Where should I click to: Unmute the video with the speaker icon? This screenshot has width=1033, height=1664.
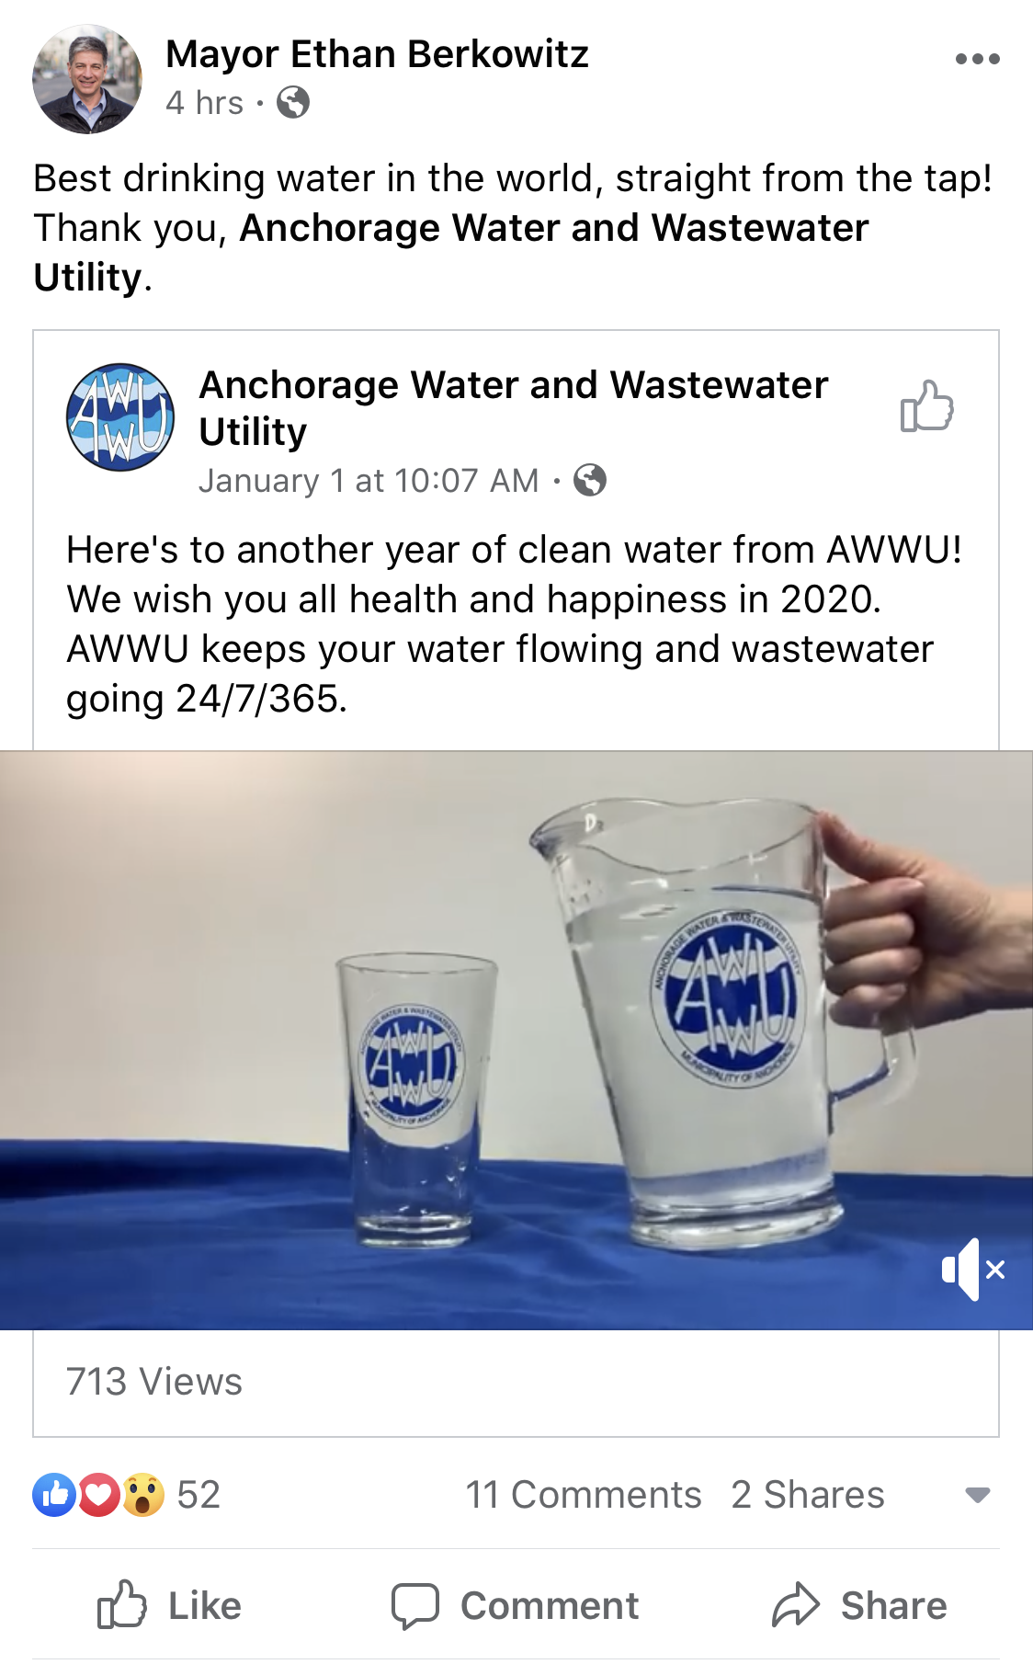(973, 1270)
